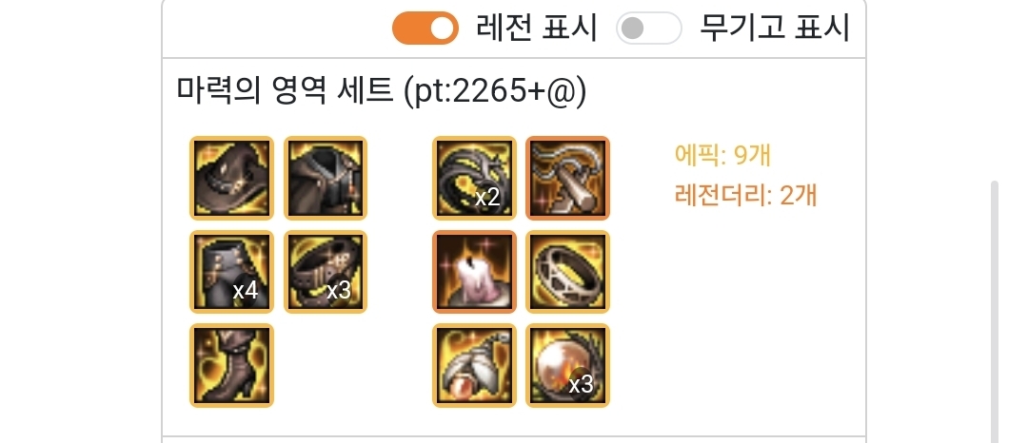Click the x2 count badge on bracelet
This screenshot has width=1028, height=443.
pyautogui.click(x=487, y=198)
